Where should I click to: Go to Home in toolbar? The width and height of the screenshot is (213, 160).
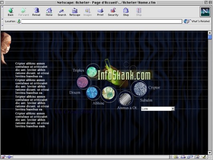coord(49,12)
